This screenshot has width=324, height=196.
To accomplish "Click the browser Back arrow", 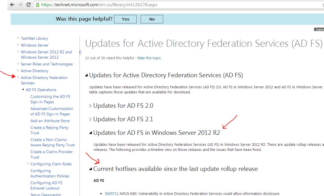I will (x=12, y=5).
